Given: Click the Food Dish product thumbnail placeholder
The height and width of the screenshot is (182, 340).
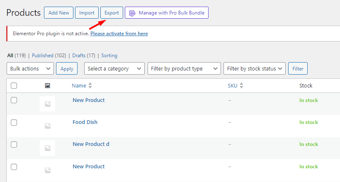Looking at the screenshot, I should [x=48, y=126].
